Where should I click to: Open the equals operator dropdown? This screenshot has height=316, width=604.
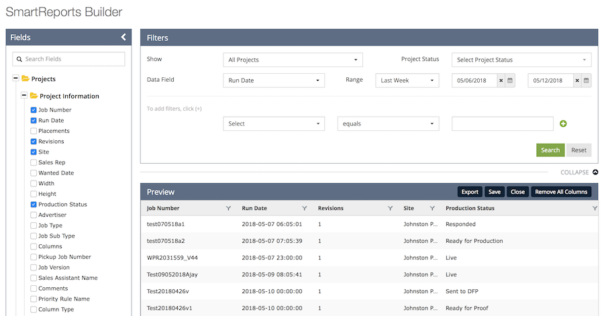click(389, 123)
